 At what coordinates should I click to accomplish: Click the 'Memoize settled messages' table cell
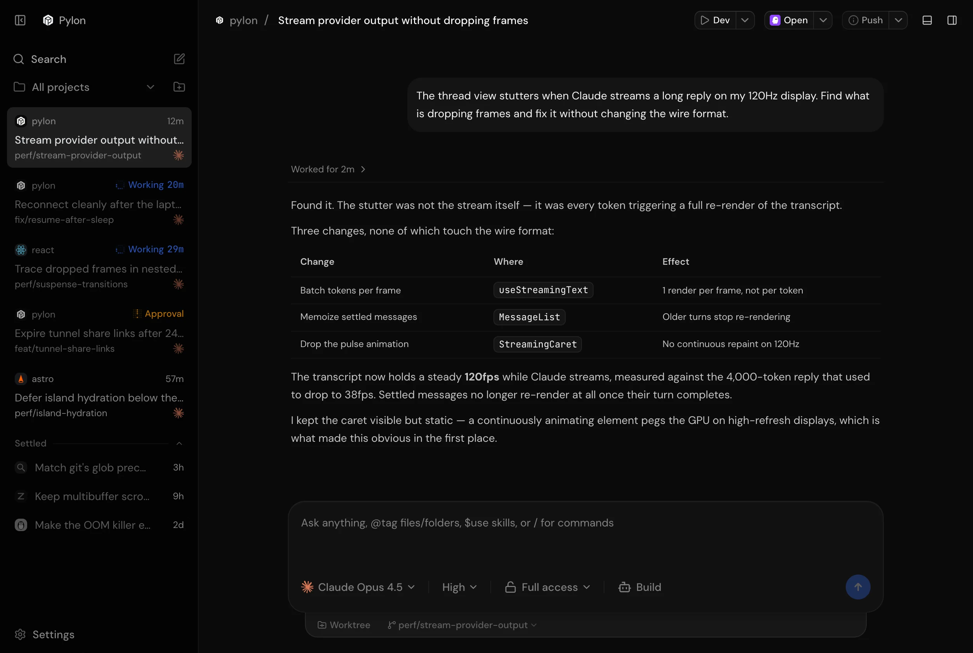point(358,317)
